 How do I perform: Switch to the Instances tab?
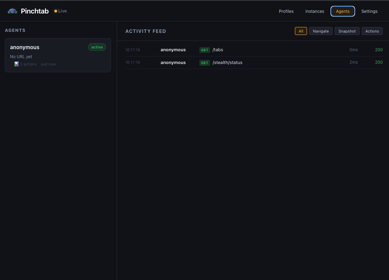tap(315, 11)
